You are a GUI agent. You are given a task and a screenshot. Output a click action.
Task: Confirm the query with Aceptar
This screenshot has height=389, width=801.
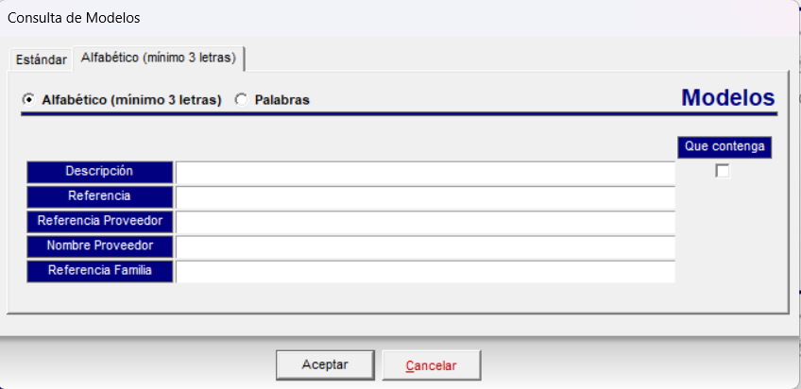click(325, 365)
